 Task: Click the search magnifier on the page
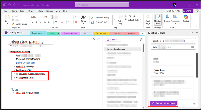[94, 39]
